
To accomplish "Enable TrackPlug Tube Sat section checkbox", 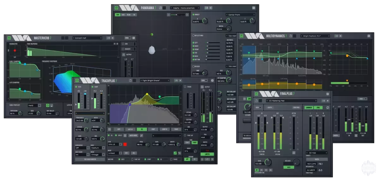I will point(185,135).
